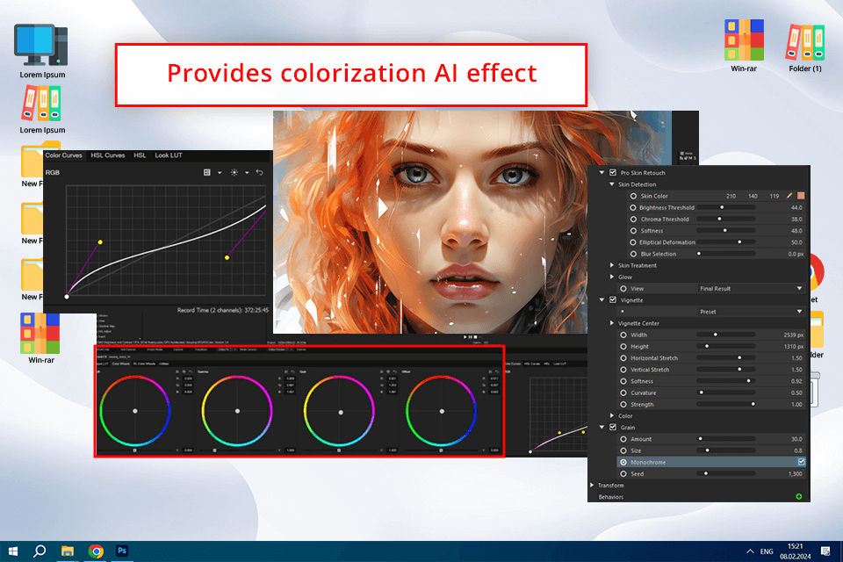Open the grid layout icon in RGB panel
Viewport: 843px width, 562px height.
coord(207,173)
